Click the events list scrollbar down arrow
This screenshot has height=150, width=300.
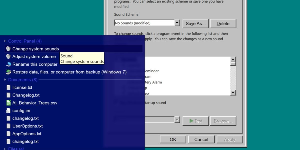pyautogui.click(x=233, y=92)
